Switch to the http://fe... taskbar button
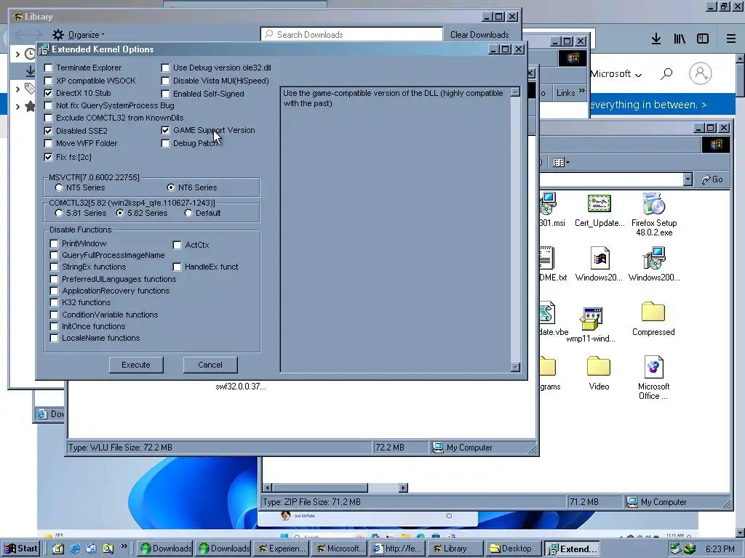The height and width of the screenshot is (558, 745). (397, 549)
